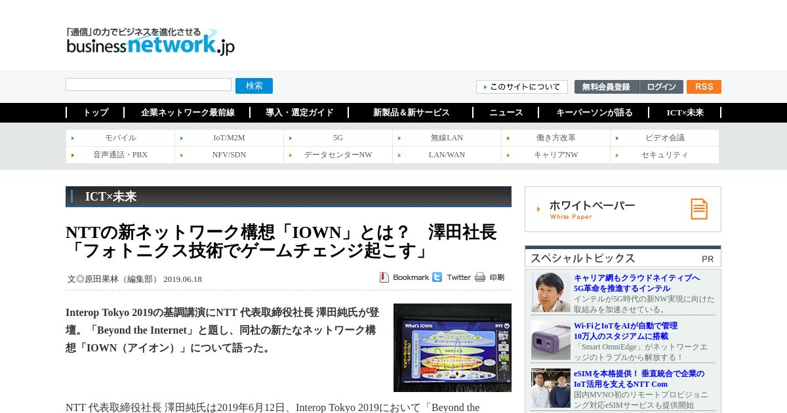Open the ホワイトペーパー White Paper banner
Screen dimensions: 787x413
tap(623, 209)
